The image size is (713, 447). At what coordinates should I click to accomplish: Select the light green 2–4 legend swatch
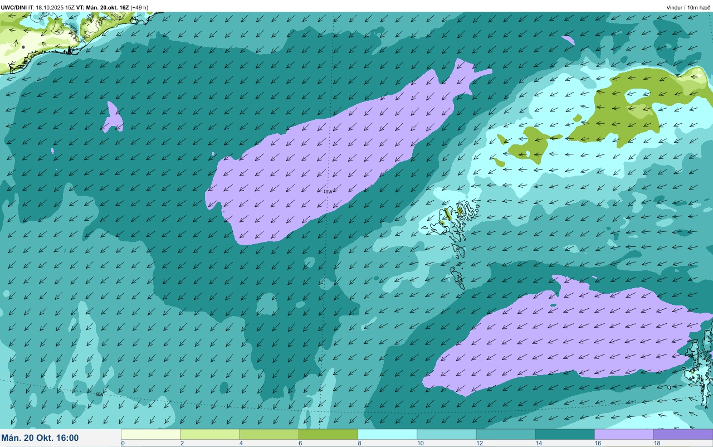[210, 434]
